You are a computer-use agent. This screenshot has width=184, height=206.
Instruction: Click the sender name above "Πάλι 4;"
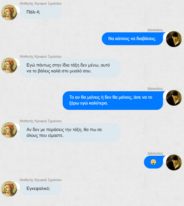click(x=41, y=3)
